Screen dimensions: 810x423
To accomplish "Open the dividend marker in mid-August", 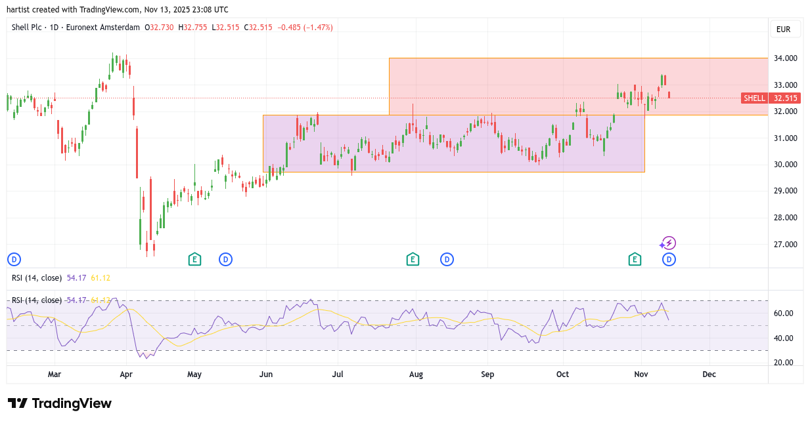I will click(447, 259).
